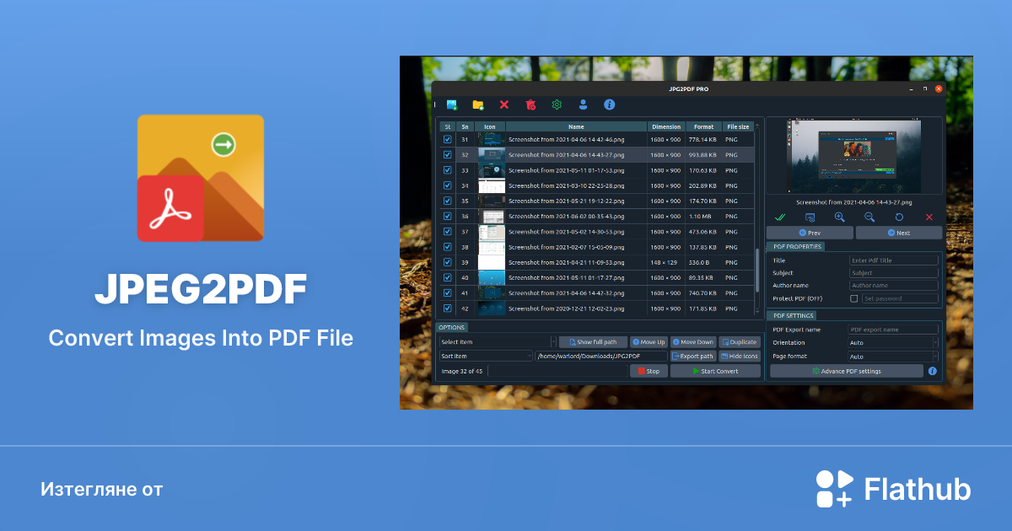Select the zoom-in magnifier icon in preview panel

pyautogui.click(x=839, y=217)
